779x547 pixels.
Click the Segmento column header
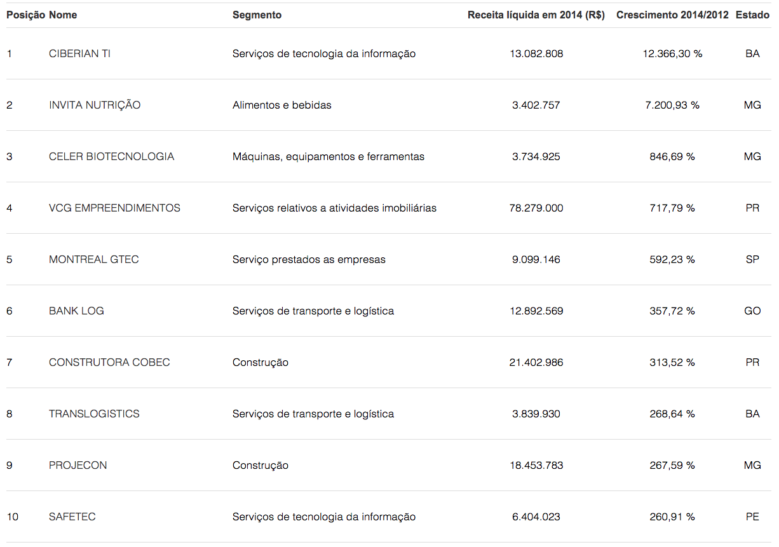tap(257, 15)
